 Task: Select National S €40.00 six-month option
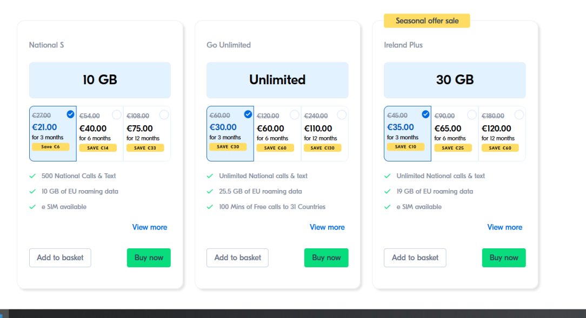click(100, 133)
